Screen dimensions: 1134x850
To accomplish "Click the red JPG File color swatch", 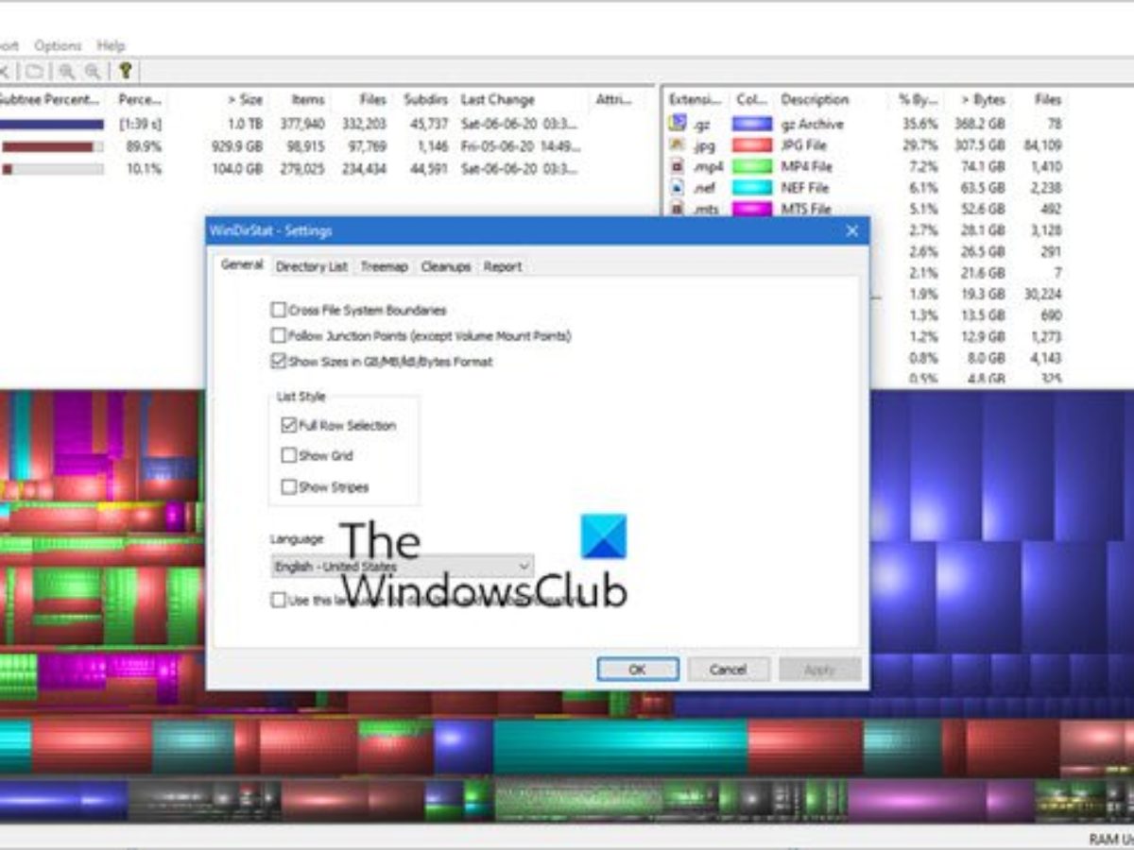I will pos(752,145).
